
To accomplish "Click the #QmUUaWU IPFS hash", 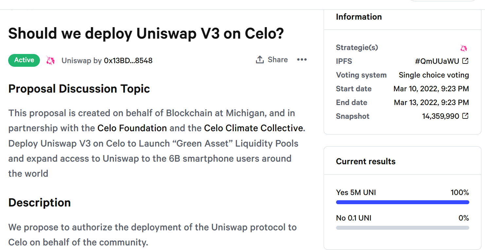I will coord(437,61).
